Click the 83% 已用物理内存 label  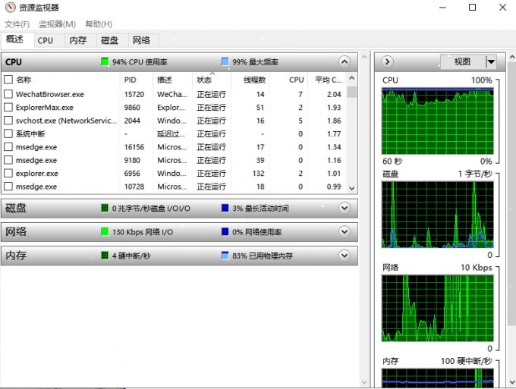(x=263, y=256)
